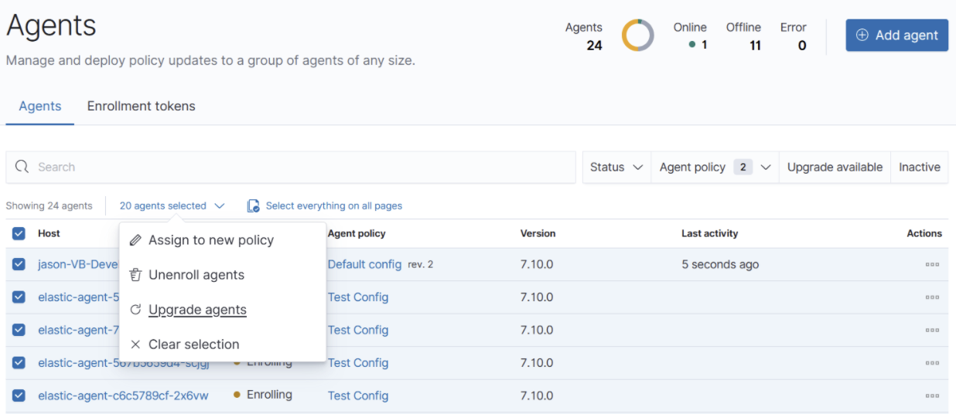
Task: Expand the Status filter dropdown
Action: 616,167
